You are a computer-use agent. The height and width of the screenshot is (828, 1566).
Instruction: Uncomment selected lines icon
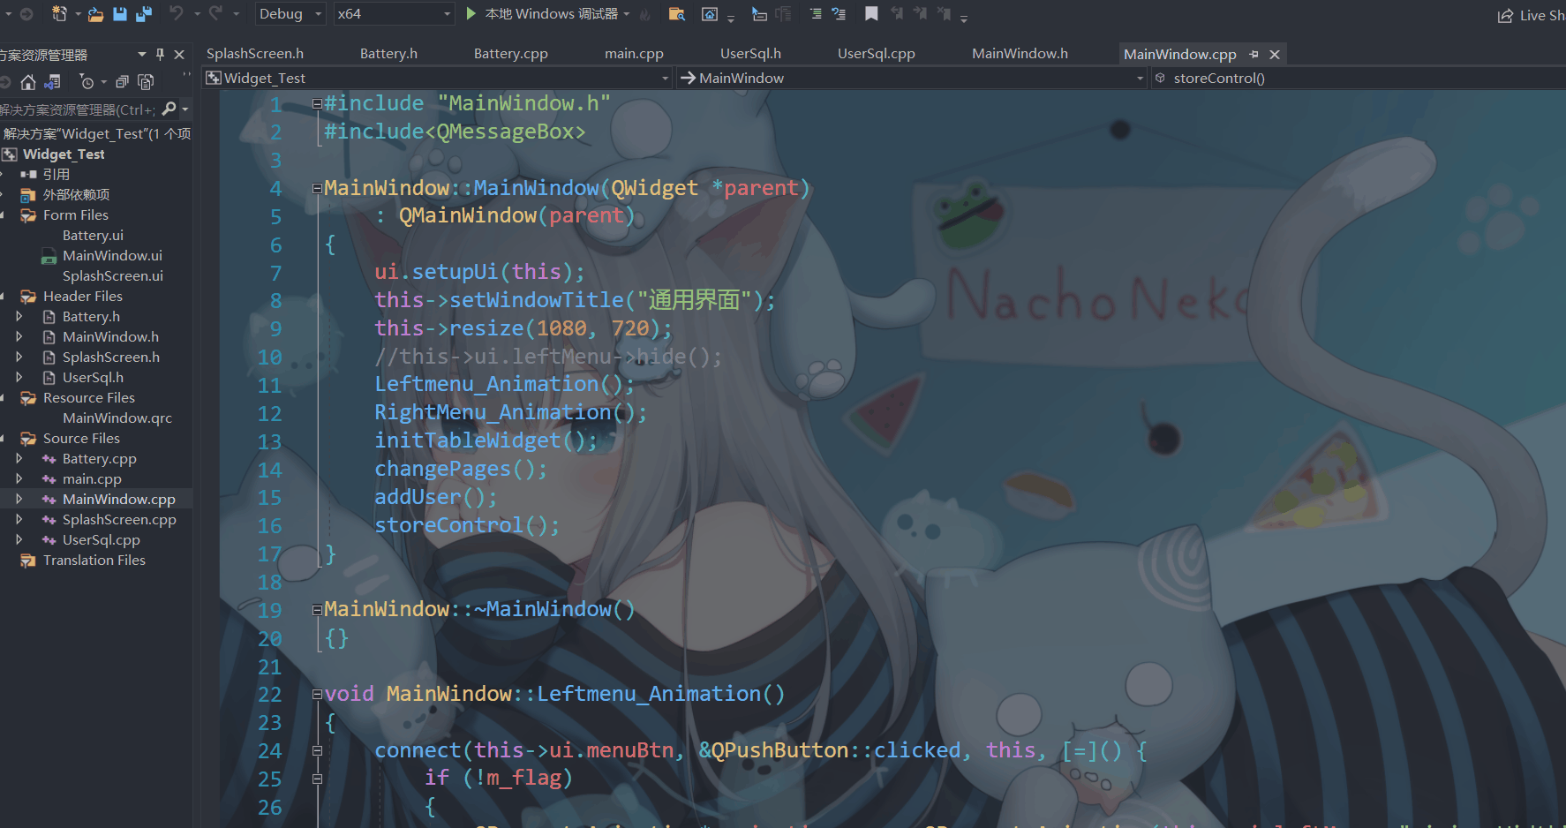839,14
